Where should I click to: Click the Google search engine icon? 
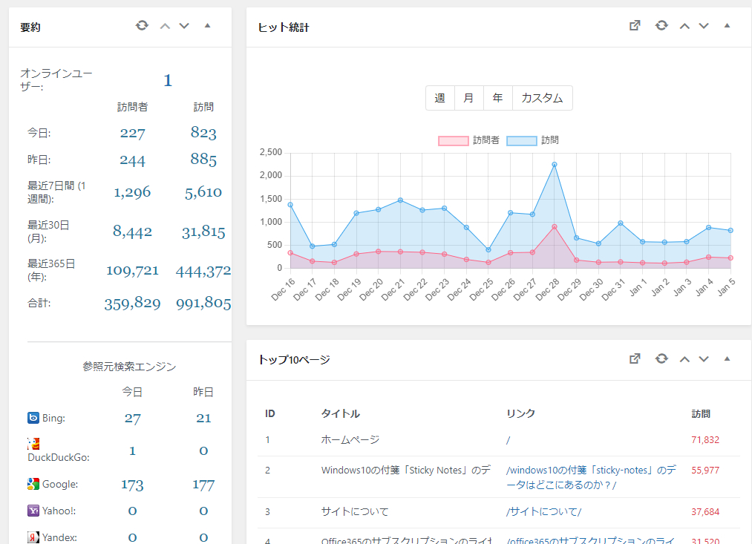click(33, 484)
